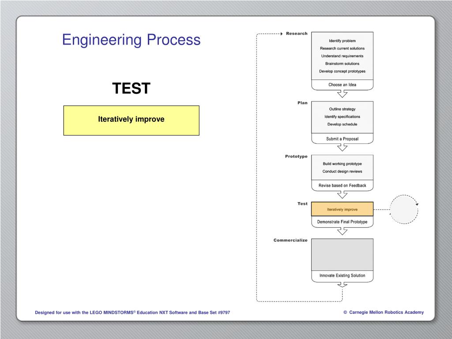Click Identify specifications text
Viewport: 452px width, 339px height.
click(x=342, y=117)
